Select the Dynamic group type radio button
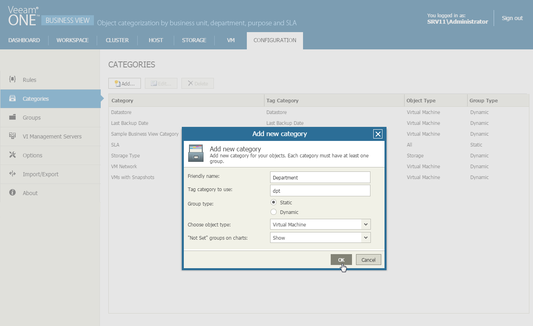 274,212
